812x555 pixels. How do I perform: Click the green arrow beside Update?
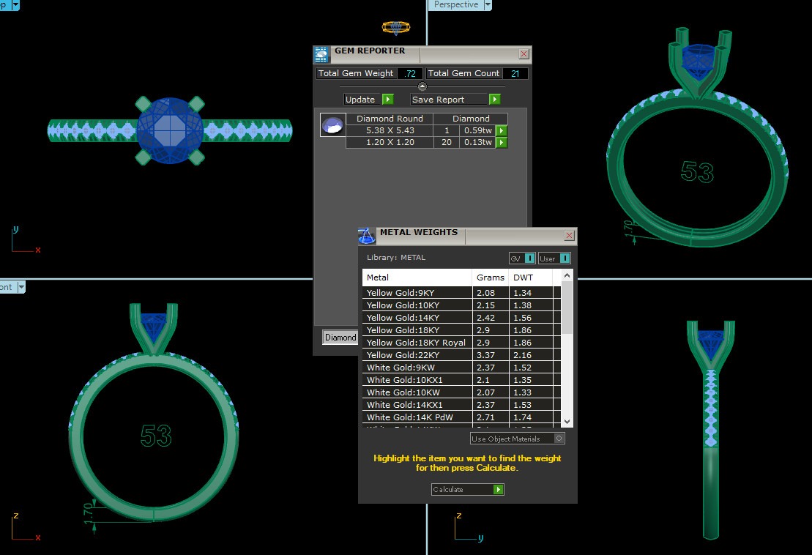(x=388, y=100)
